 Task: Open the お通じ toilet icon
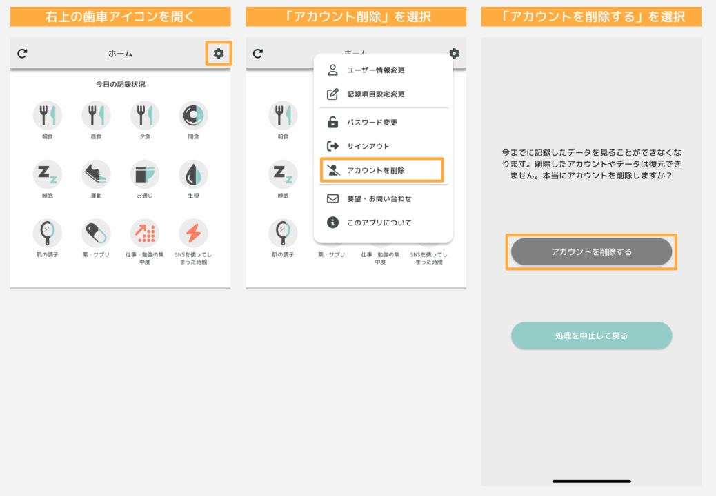[144, 174]
